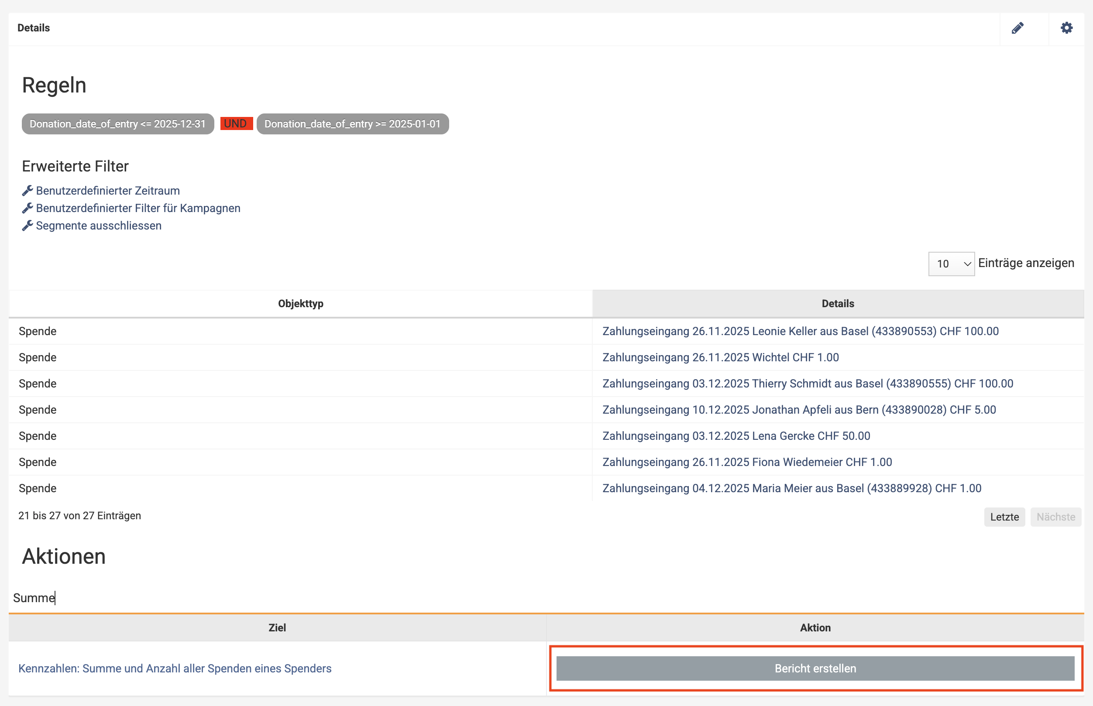This screenshot has height=706, width=1093.
Task: Expand the entries-per-page dropdown showing 10
Action: [x=951, y=264]
